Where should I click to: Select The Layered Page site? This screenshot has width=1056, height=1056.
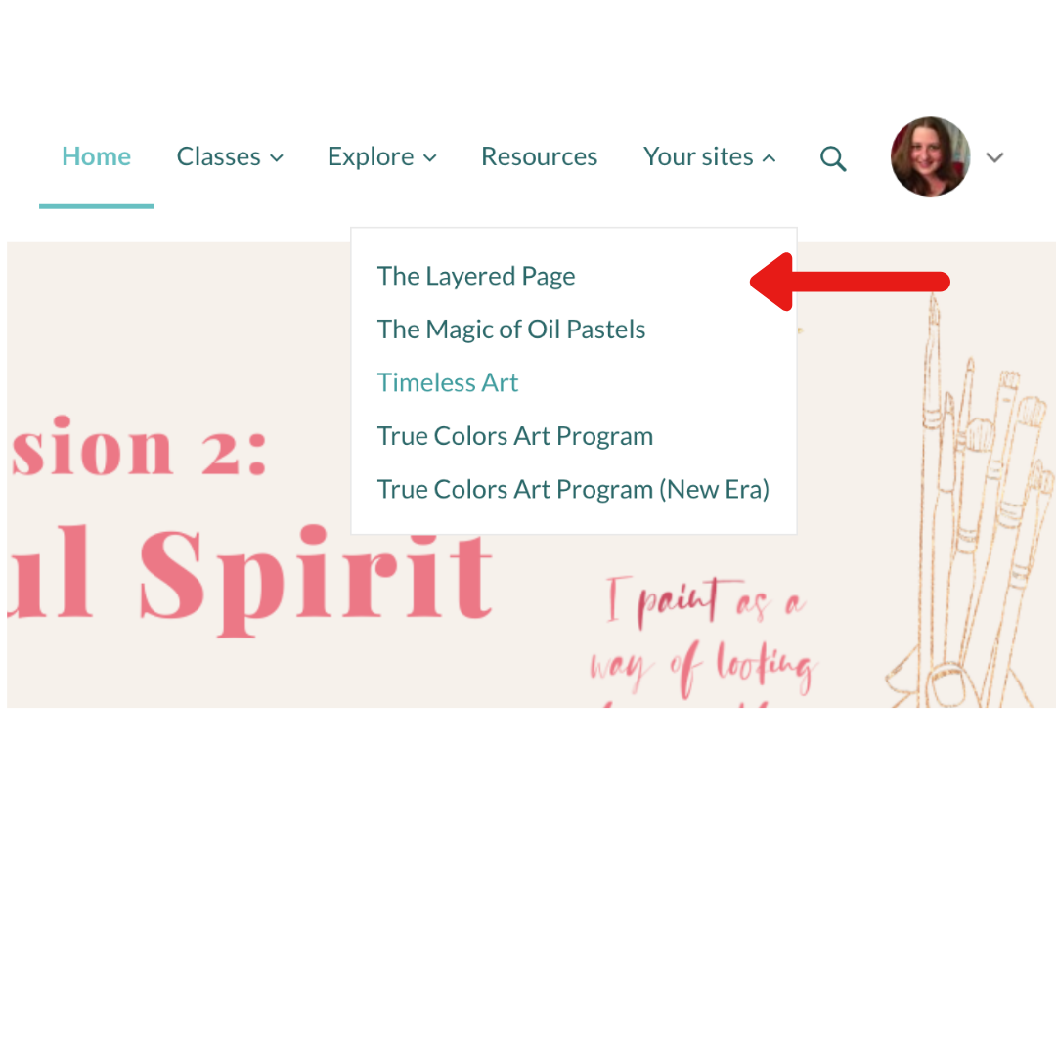[x=476, y=276]
